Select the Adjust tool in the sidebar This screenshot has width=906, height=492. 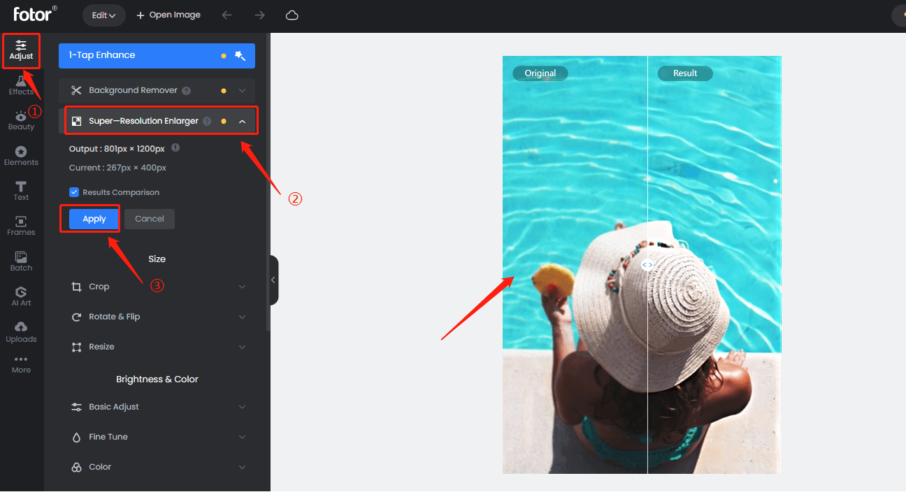21,50
